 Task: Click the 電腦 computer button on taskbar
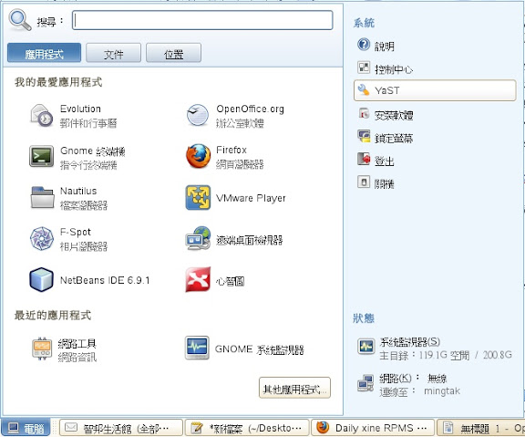(26, 428)
